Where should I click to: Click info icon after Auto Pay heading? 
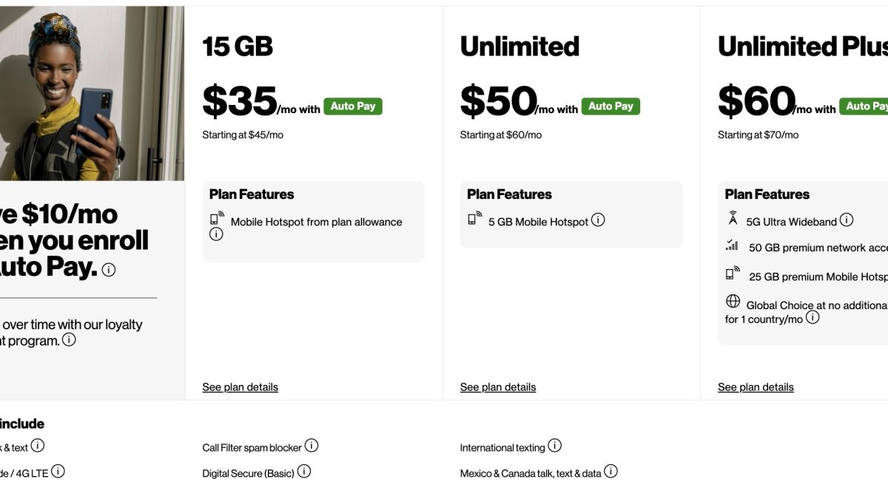tap(109, 270)
